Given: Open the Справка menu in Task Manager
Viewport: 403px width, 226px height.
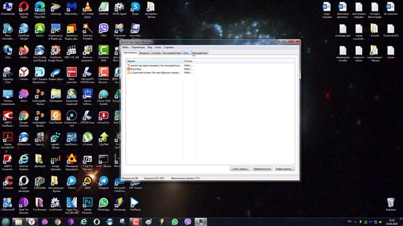Looking at the screenshot, I should coord(169,48).
